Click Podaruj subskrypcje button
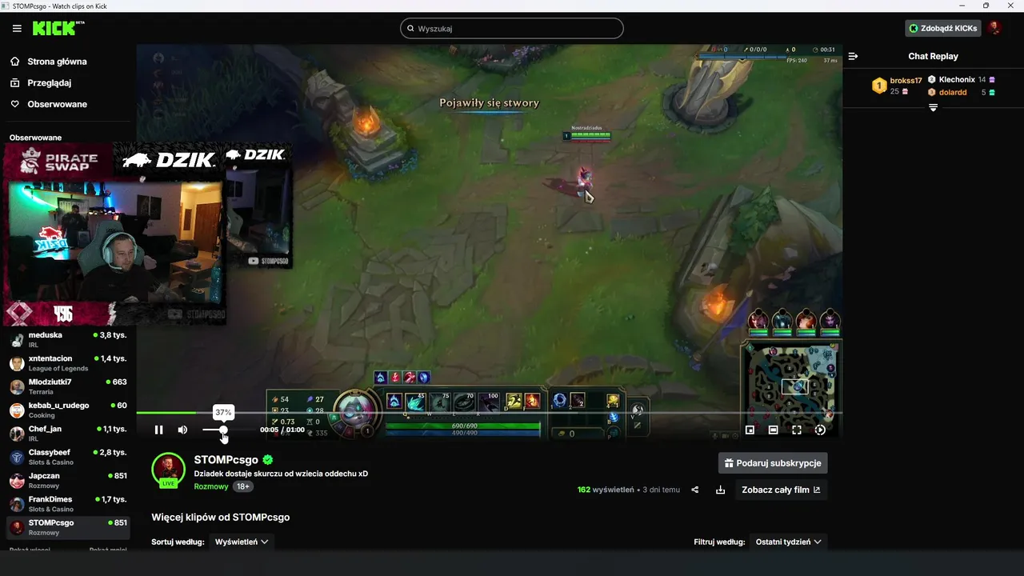This screenshot has width=1024, height=576. pyautogui.click(x=773, y=463)
